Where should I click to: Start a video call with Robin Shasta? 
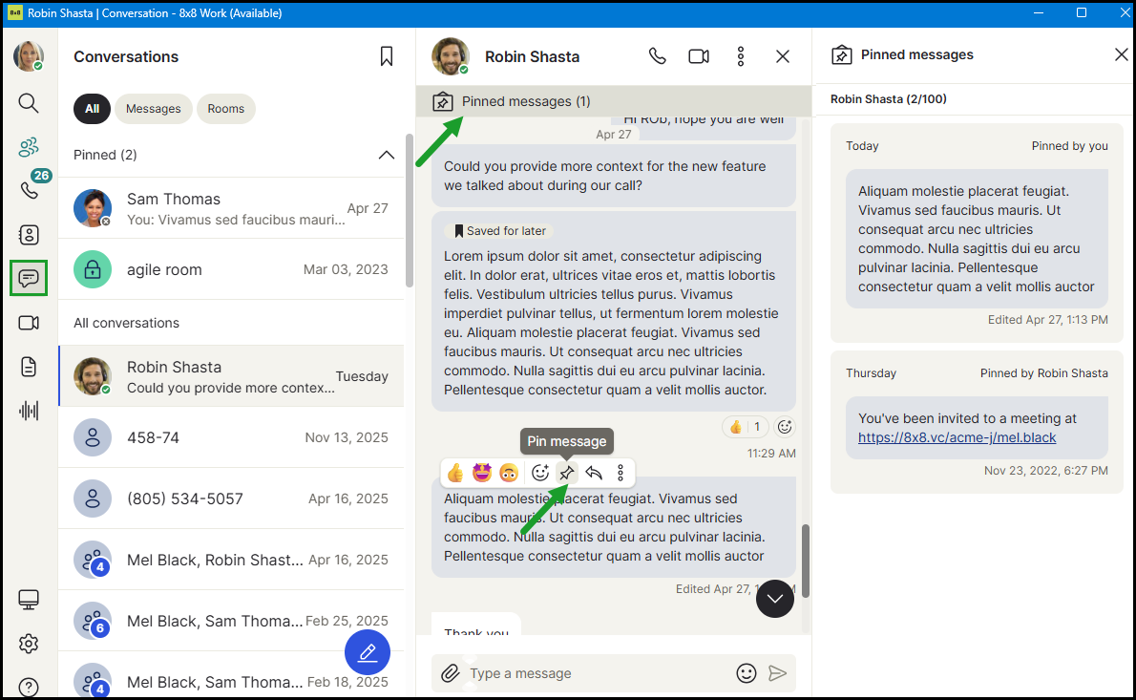[x=699, y=55]
